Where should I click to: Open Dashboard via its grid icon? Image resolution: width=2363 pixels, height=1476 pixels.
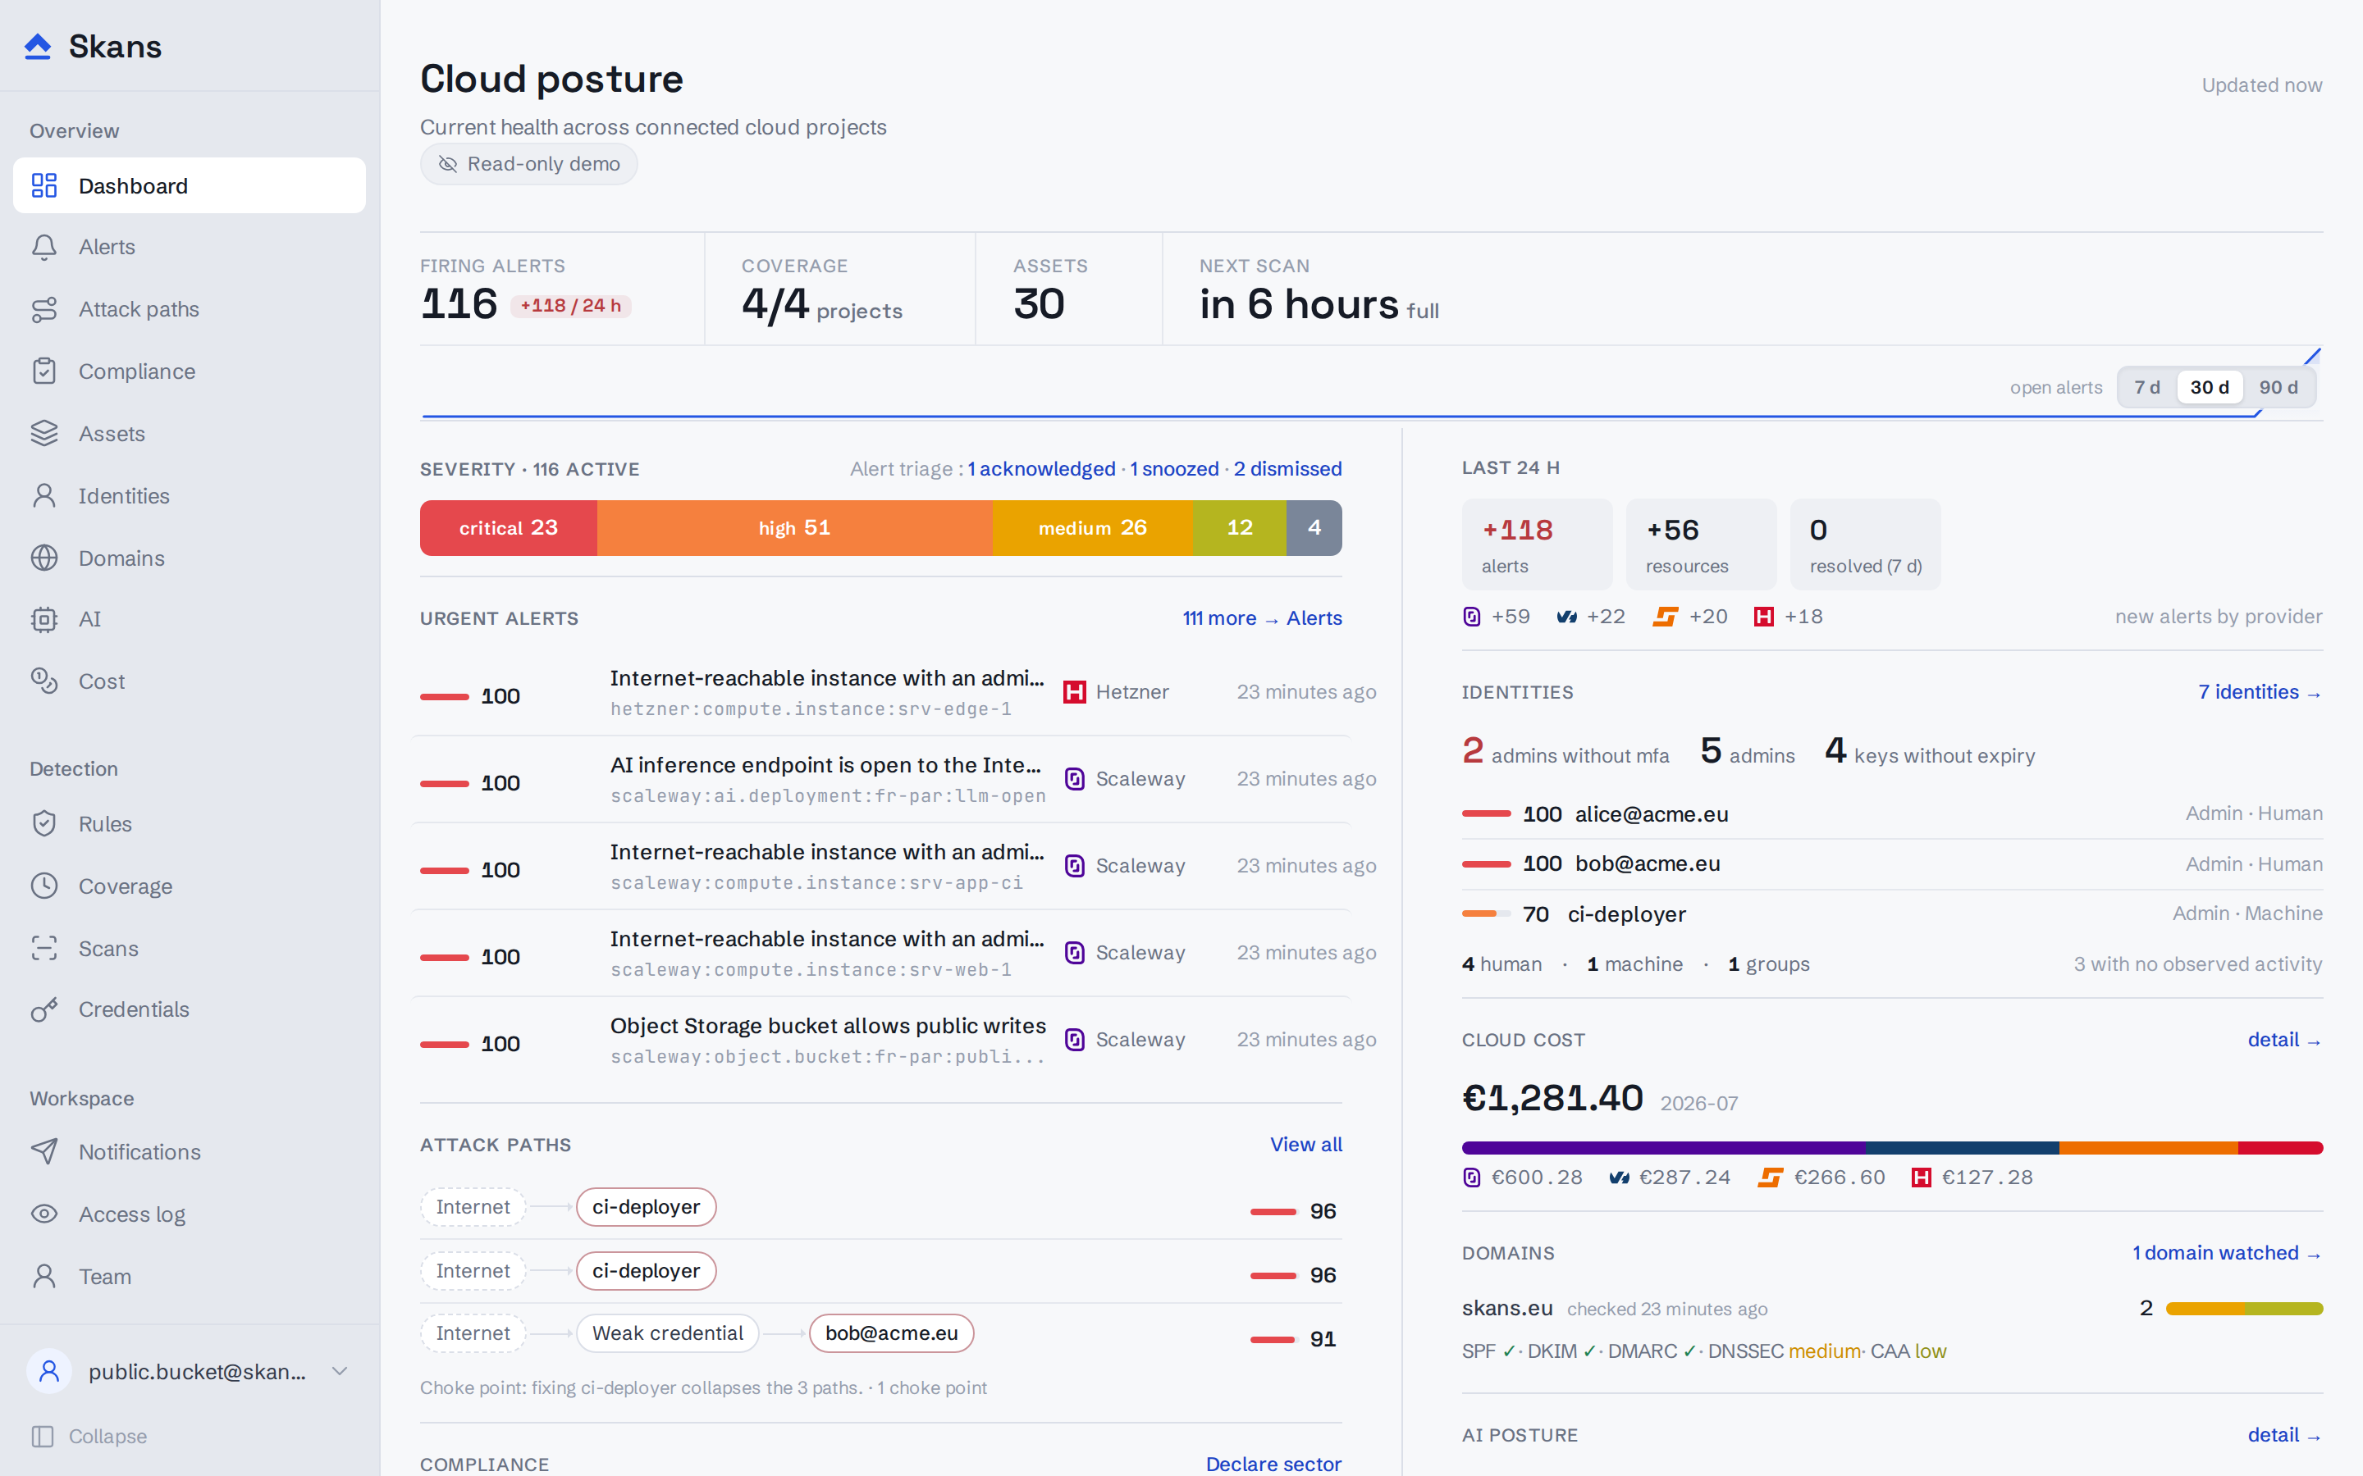(x=44, y=185)
